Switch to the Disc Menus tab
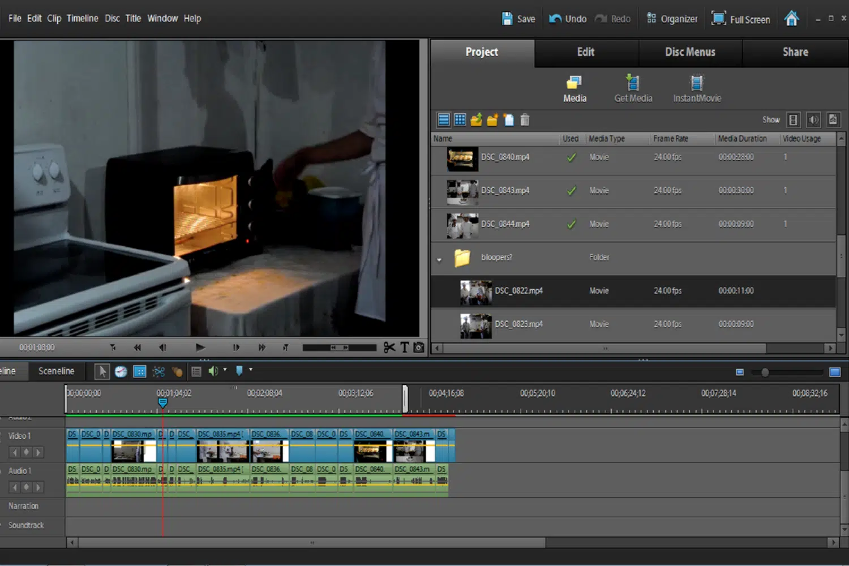849x566 pixels. [x=690, y=52]
